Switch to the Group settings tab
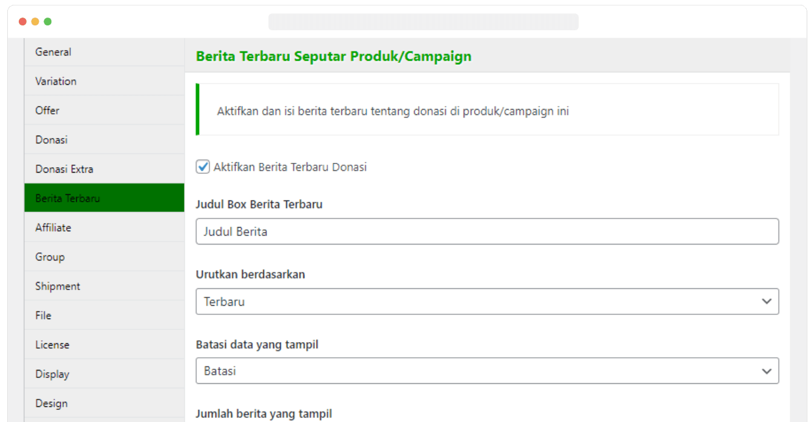This screenshot has height=422, width=811. point(49,256)
